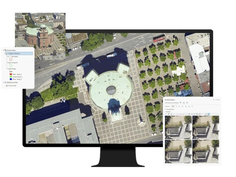Screen dimensions: 236x177
Task: Toggle the Community layer checkbox
Action: [7, 86]
